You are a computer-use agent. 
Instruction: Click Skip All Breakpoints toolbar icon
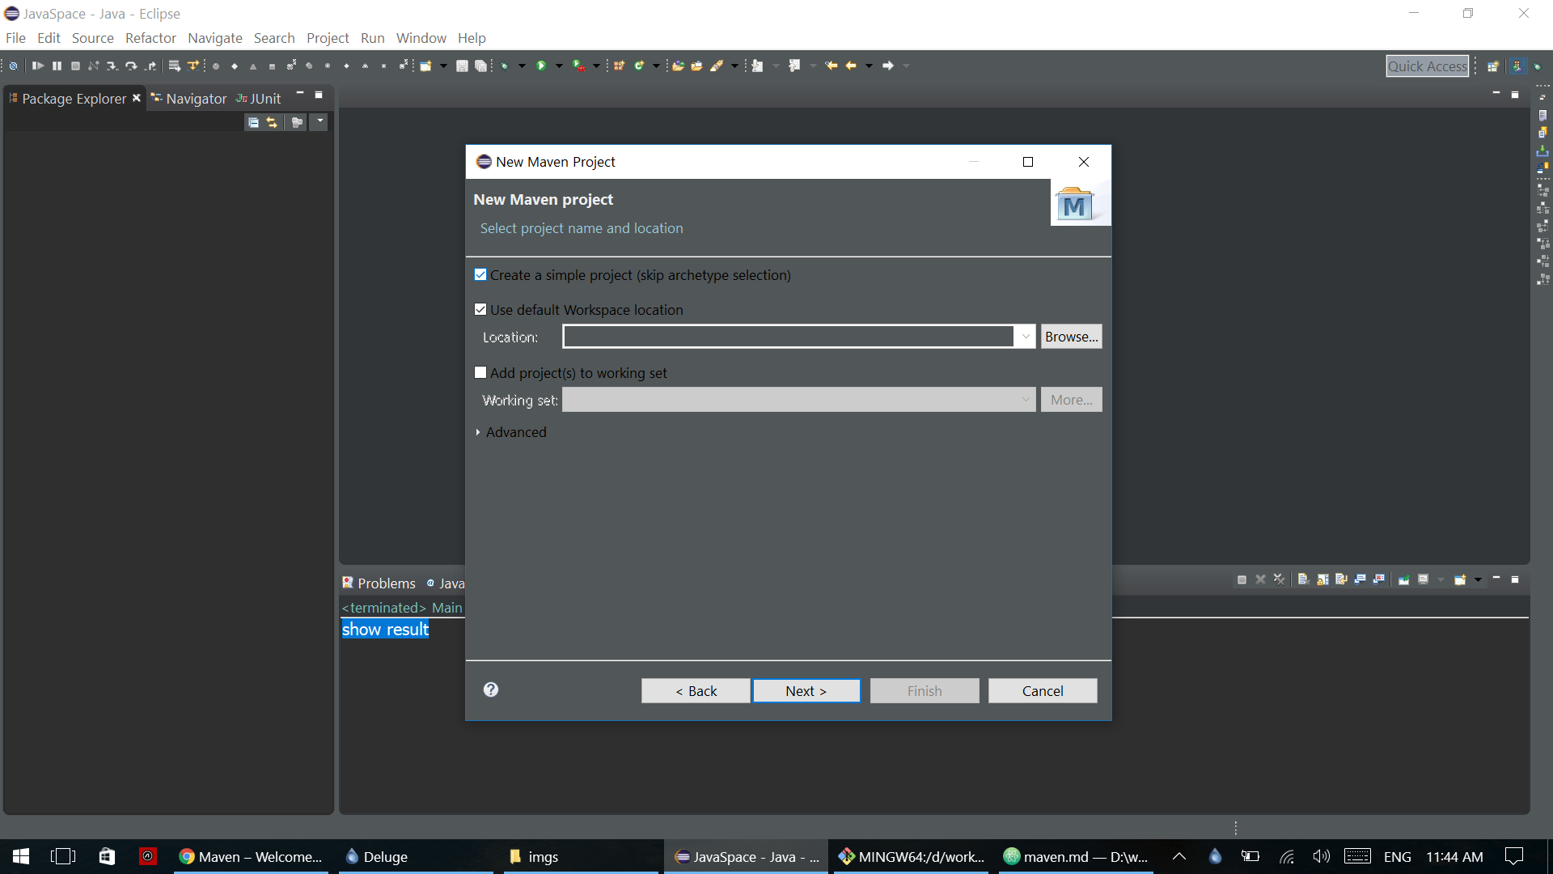[14, 66]
